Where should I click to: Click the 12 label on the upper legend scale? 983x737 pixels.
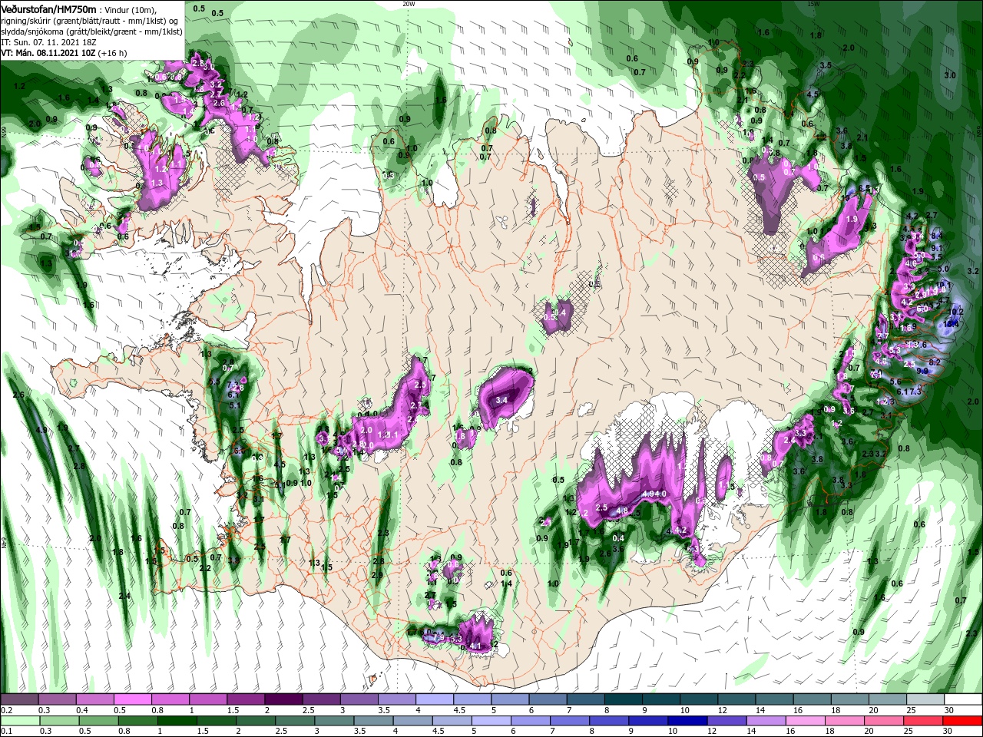(x=722, y=710)
